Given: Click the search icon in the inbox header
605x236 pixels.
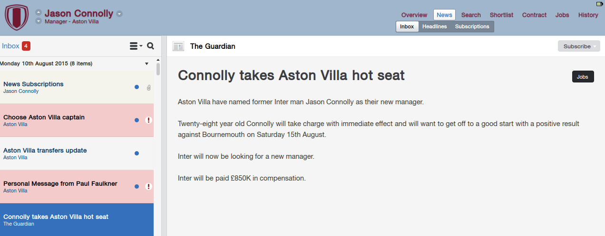Looking at the screenshot, I should (151, 46).
